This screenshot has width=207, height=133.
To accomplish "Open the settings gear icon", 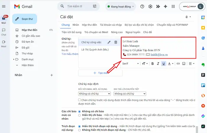I will click(x=150, y=6).
